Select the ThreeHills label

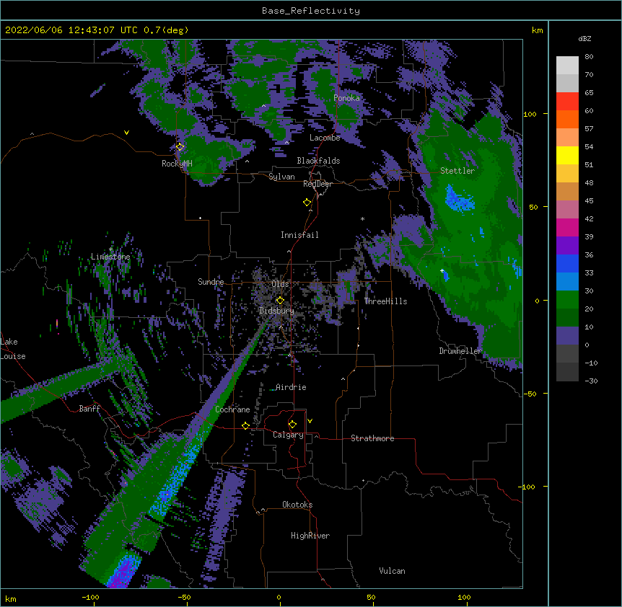point(385,301)
